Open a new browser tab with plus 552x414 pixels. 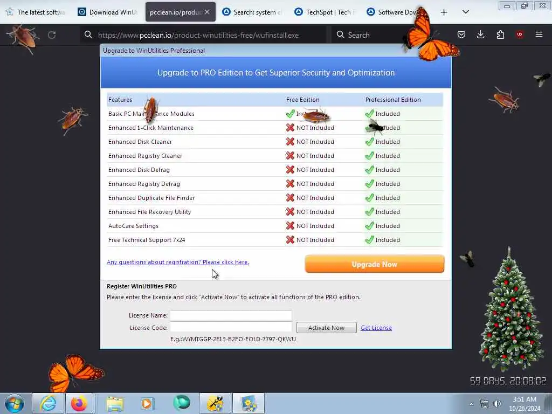tap(444, 12)
